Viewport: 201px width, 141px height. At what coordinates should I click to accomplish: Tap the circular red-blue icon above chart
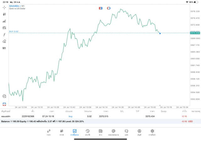[x=109, y=8]
